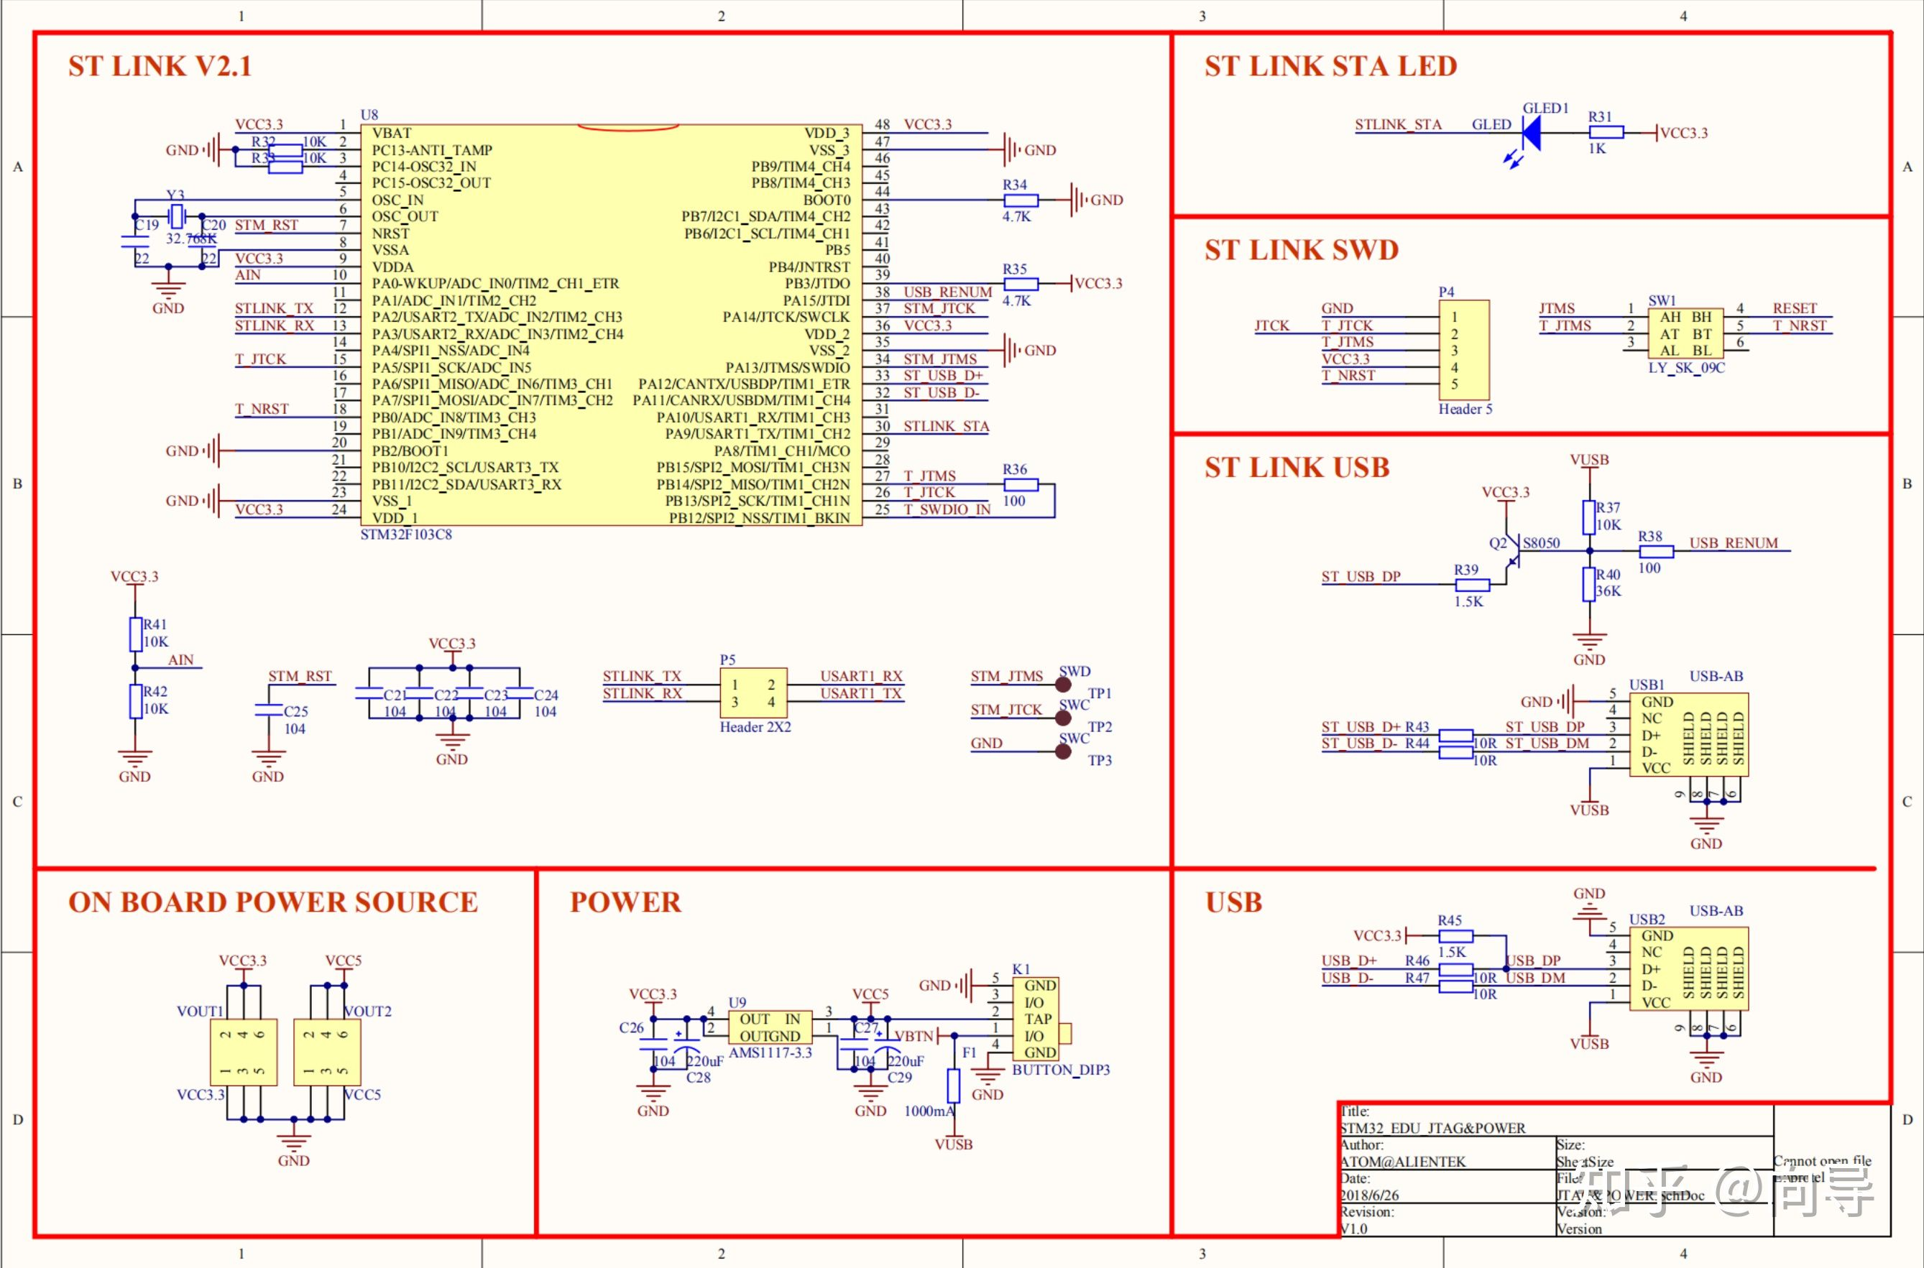The width and height of the screenshot is (1924, 1268).
Task: Click the VOUT2 six-pin header block
Action: coord(327,1052)
